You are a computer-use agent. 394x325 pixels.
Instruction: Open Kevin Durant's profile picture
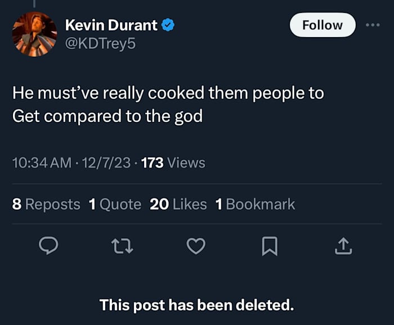pos(34,34)
